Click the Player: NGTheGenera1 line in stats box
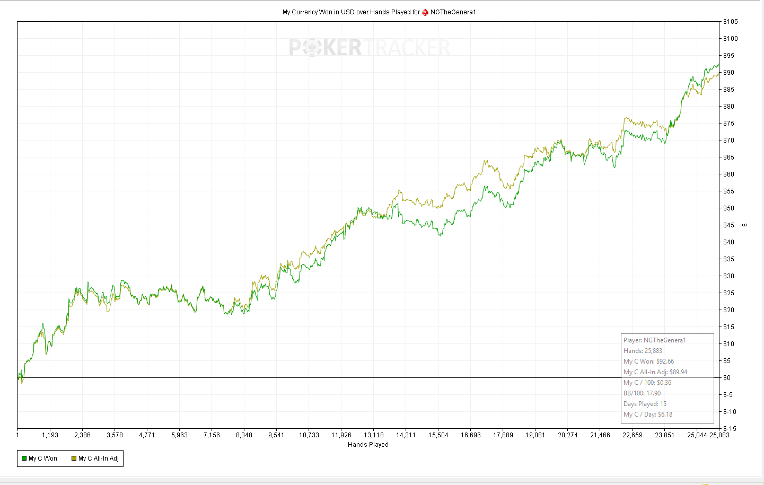 [655, 340]
